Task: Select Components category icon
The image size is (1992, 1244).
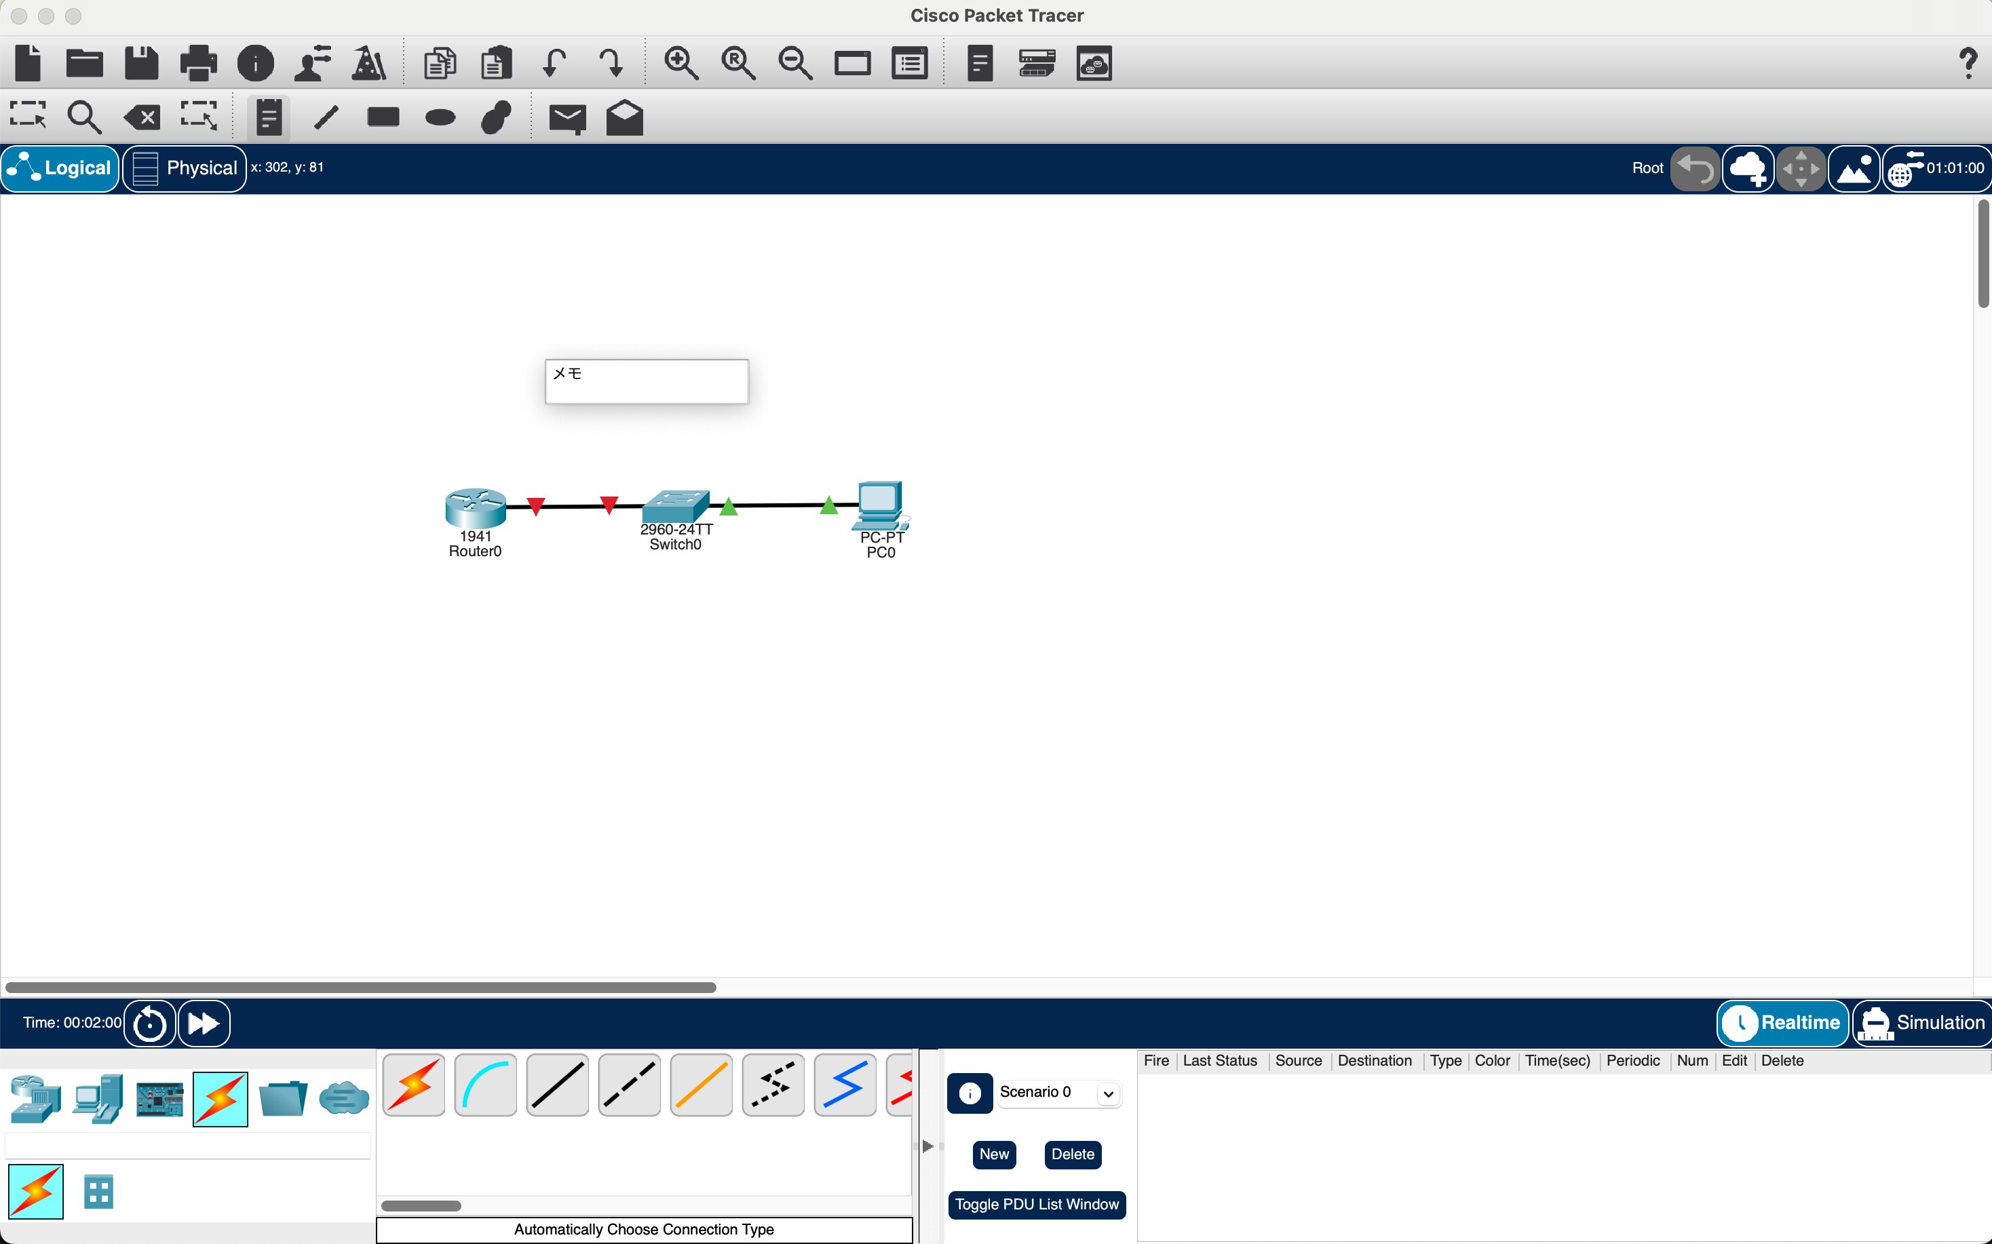Action: (159, 1100)
